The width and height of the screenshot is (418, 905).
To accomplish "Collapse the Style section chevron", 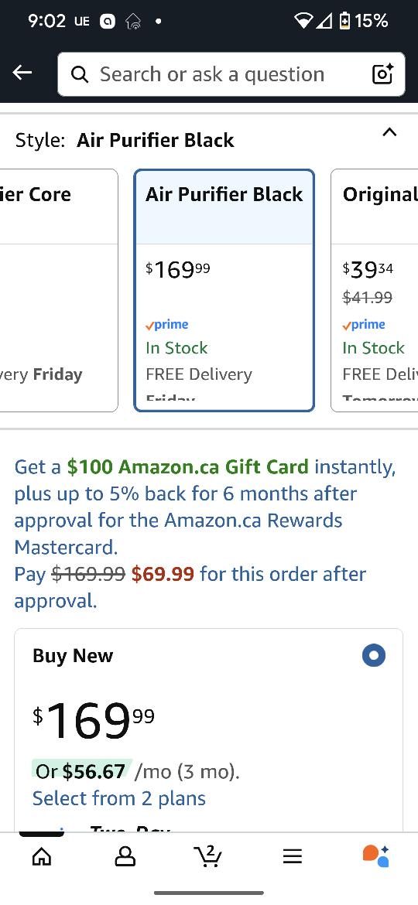I will (x=389, y=133).
